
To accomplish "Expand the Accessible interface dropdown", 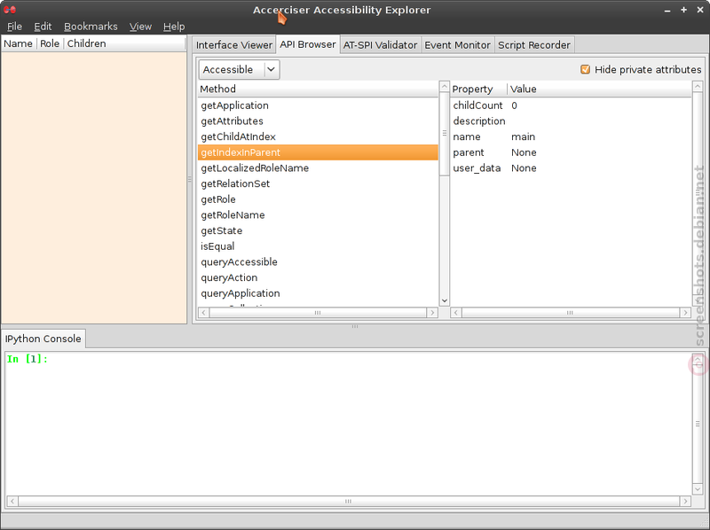I will tap(239, 70).
